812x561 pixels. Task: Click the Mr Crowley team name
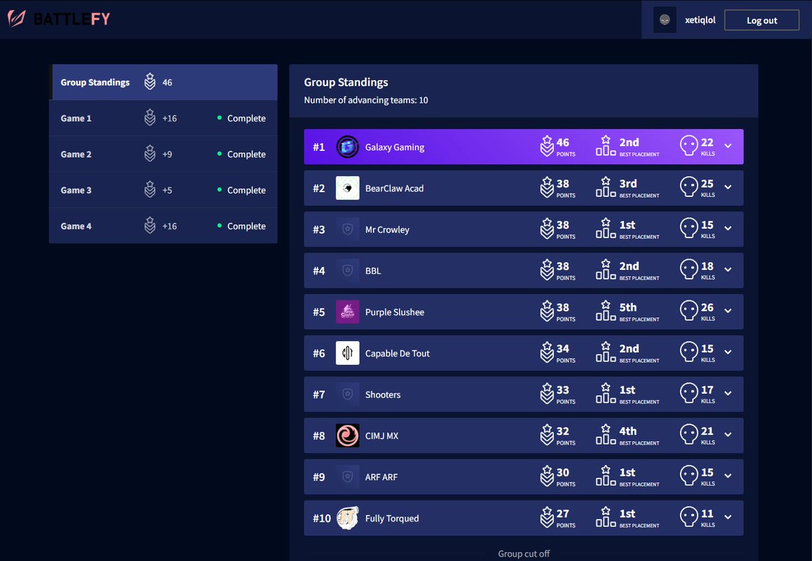pos(387,229)
